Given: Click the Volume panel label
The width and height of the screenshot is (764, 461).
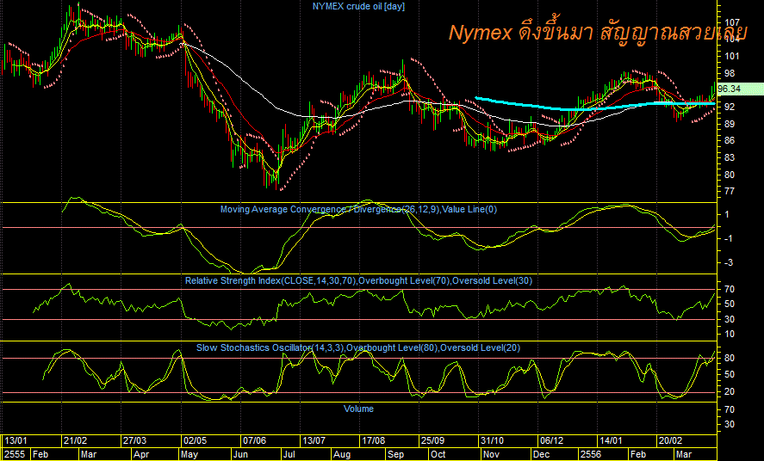Looking at the screenshot, I should tap(358, 409).
